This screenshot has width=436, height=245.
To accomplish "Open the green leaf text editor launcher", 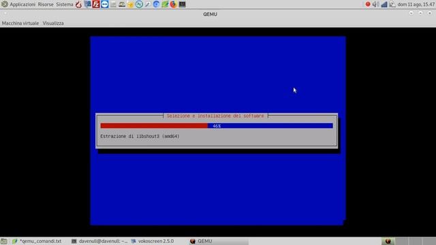I will (165, 4).
